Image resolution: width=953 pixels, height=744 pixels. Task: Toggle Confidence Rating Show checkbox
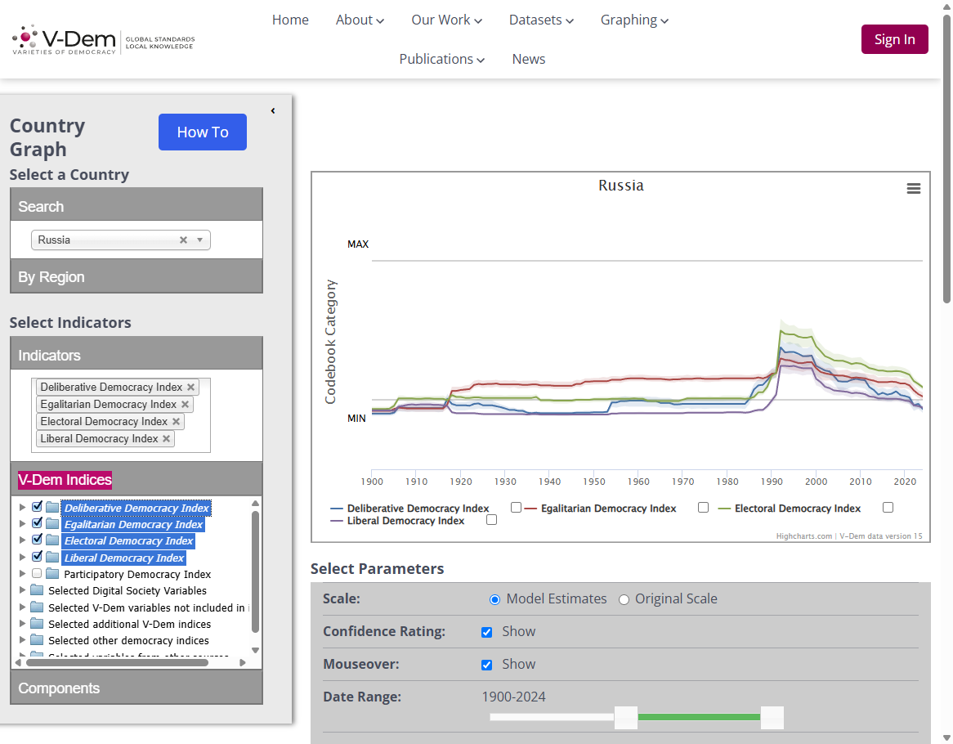click(x=487, y=632)
